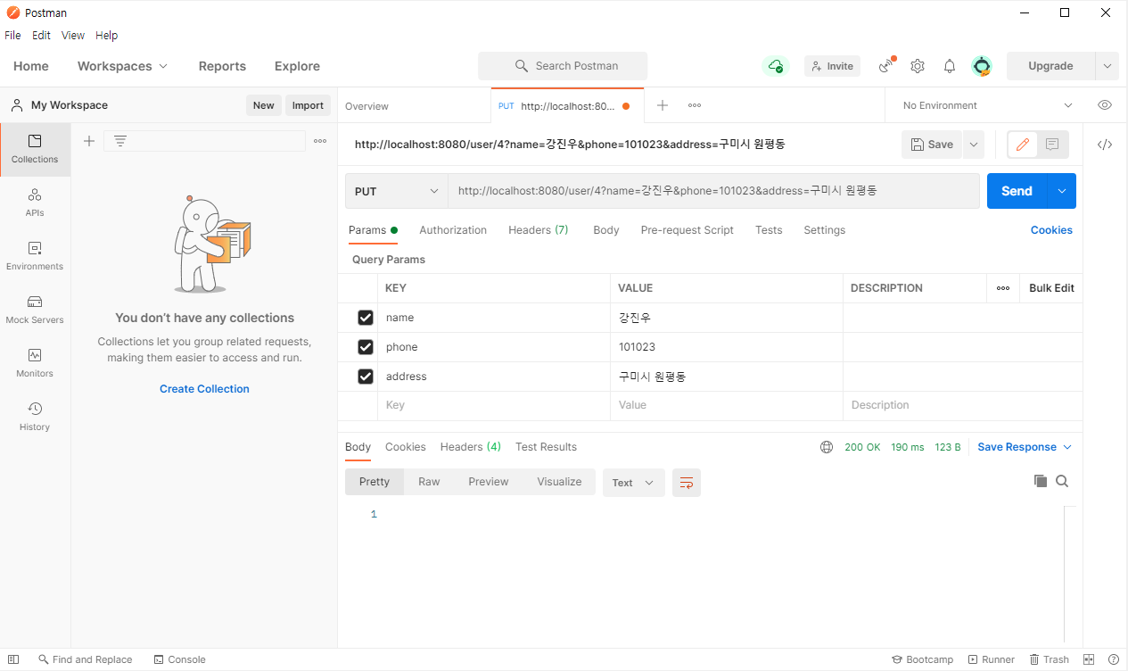Image resolution: width=1128 pixels, height=671 pixels.
Task: Click the user avatar icon
Action: point(982,66)
